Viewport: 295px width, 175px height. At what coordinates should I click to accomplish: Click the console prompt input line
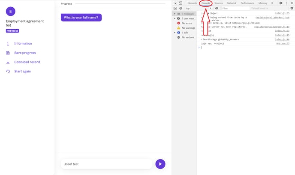point(247,48)
